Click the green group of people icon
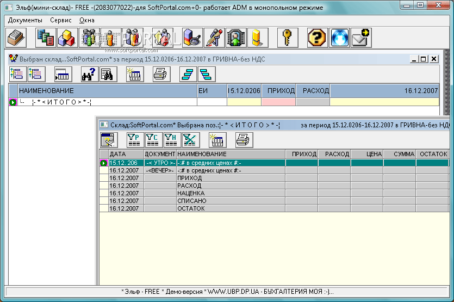454x302 pixels. [x=89, y=38]
